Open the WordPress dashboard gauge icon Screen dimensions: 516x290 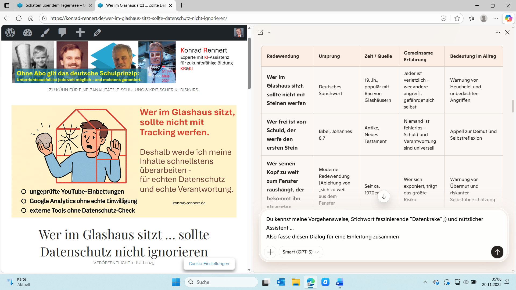click(x=27, y=33)
